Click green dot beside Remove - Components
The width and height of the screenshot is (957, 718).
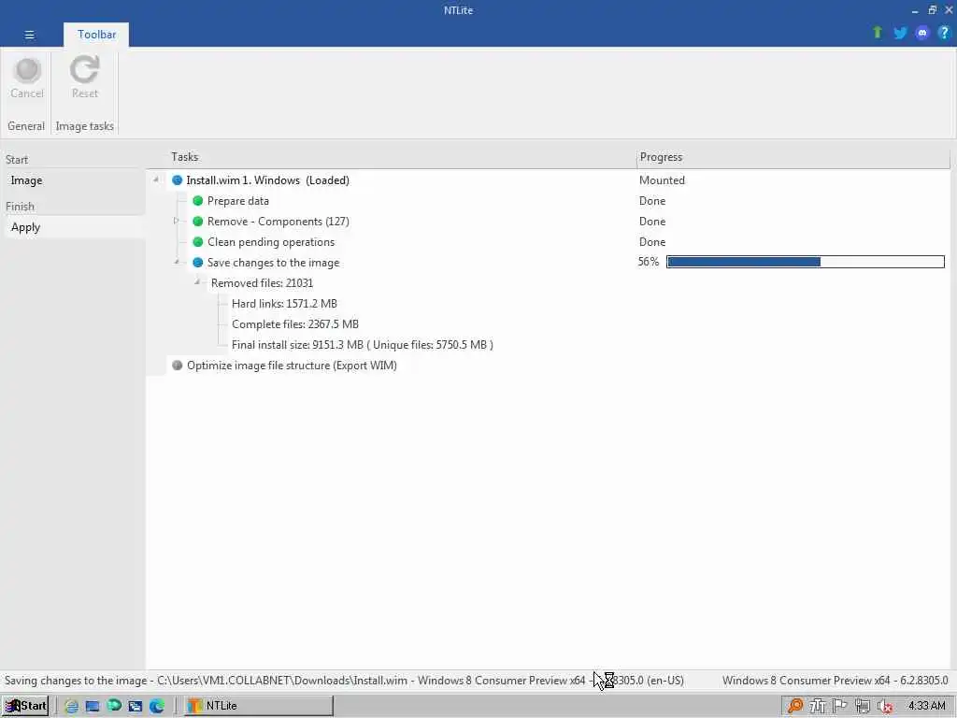pos(198,222)
